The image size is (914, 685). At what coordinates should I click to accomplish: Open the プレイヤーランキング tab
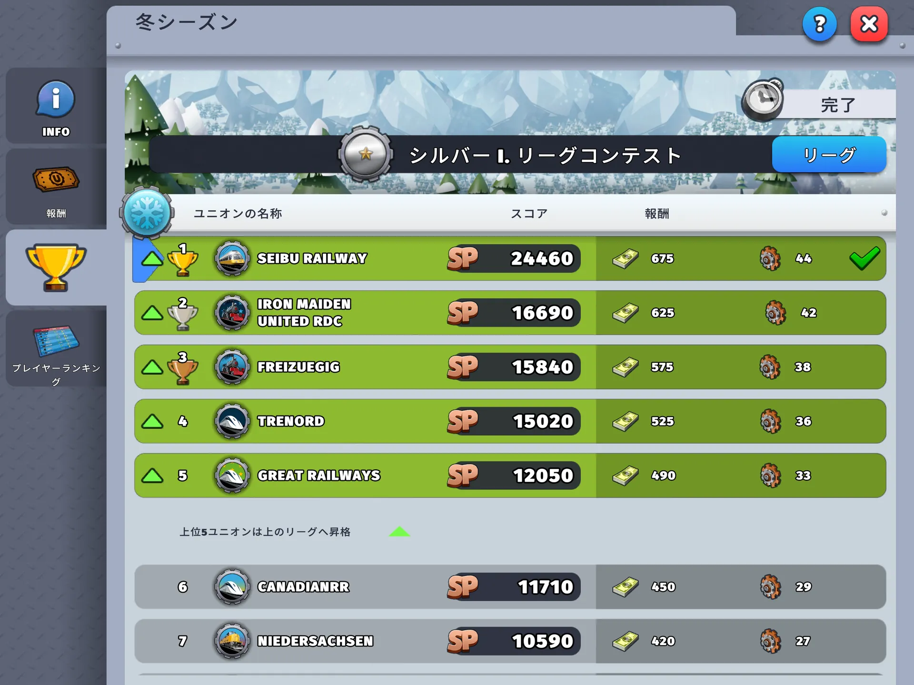click(56, 348)
